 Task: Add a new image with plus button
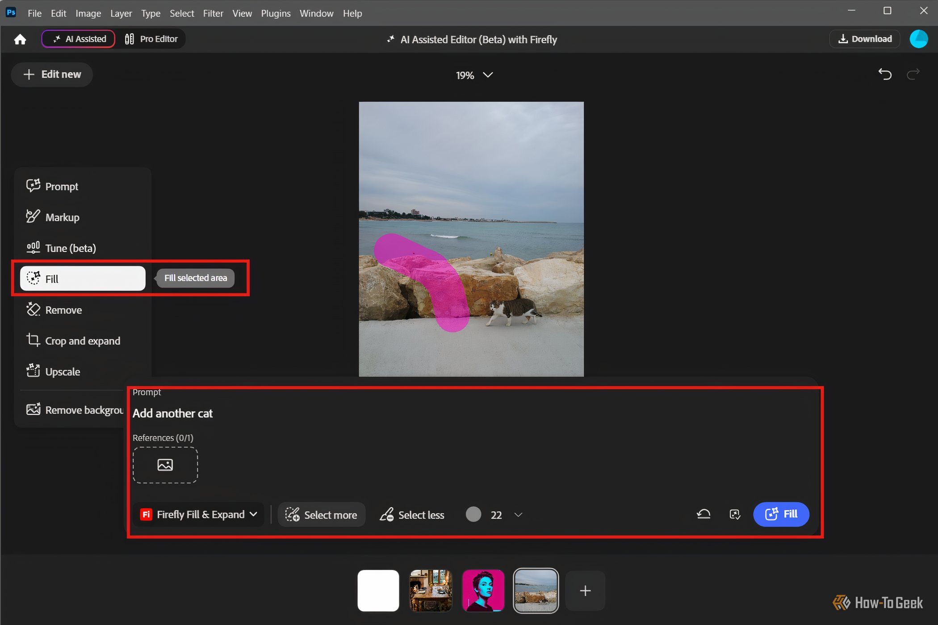585,591
